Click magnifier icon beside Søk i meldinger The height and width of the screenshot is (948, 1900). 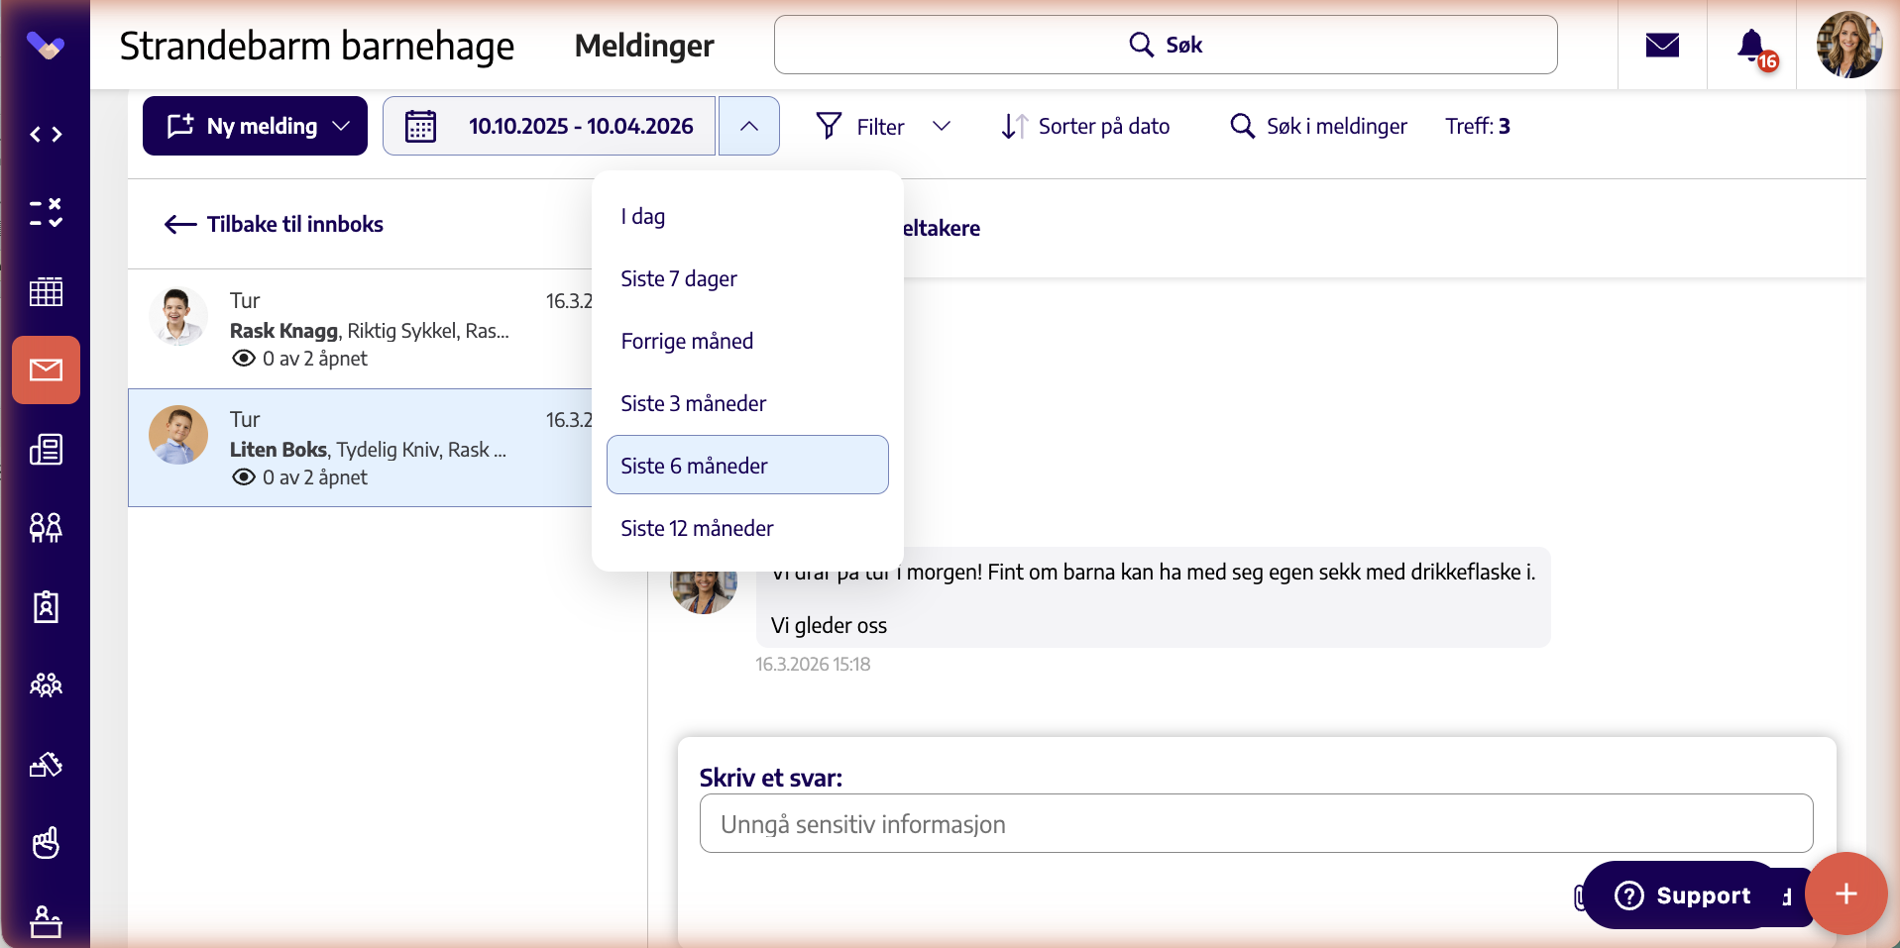pyautogui.click(x=1242, y=126)
